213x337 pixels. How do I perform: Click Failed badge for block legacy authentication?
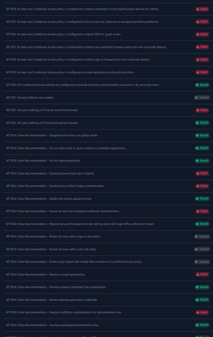[x=202, y=186]
